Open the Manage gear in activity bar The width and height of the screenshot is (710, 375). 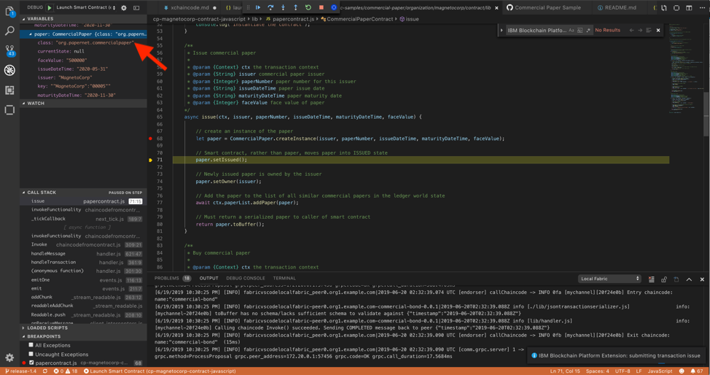coord(9,357)
